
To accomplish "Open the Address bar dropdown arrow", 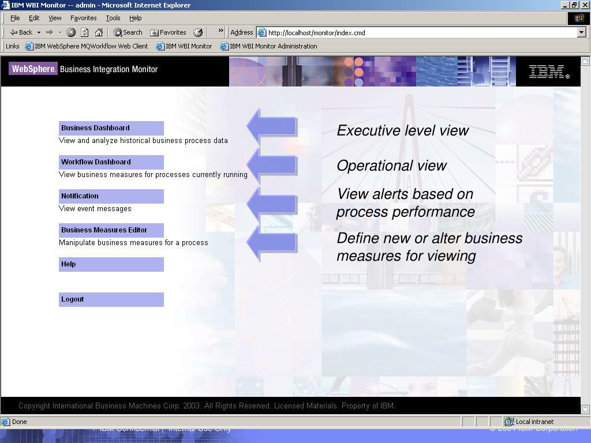I will tap(582, 33).
